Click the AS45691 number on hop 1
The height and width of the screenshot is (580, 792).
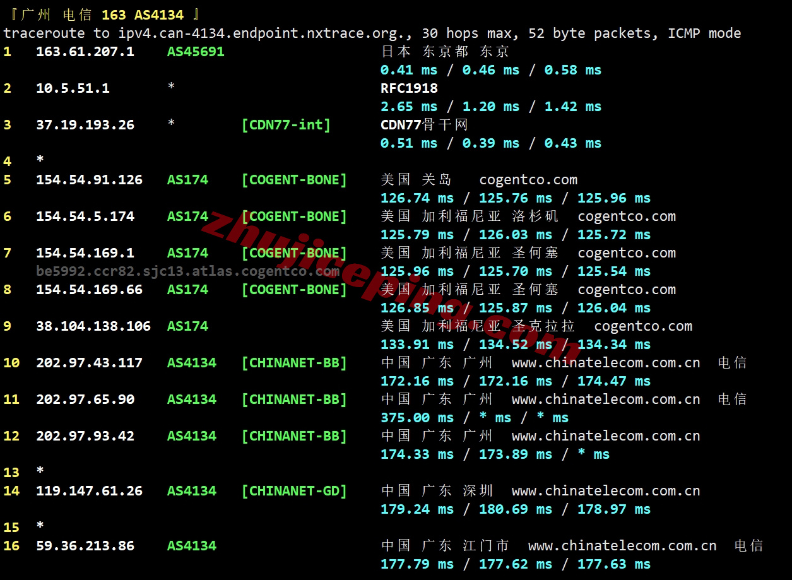point(196,52)
